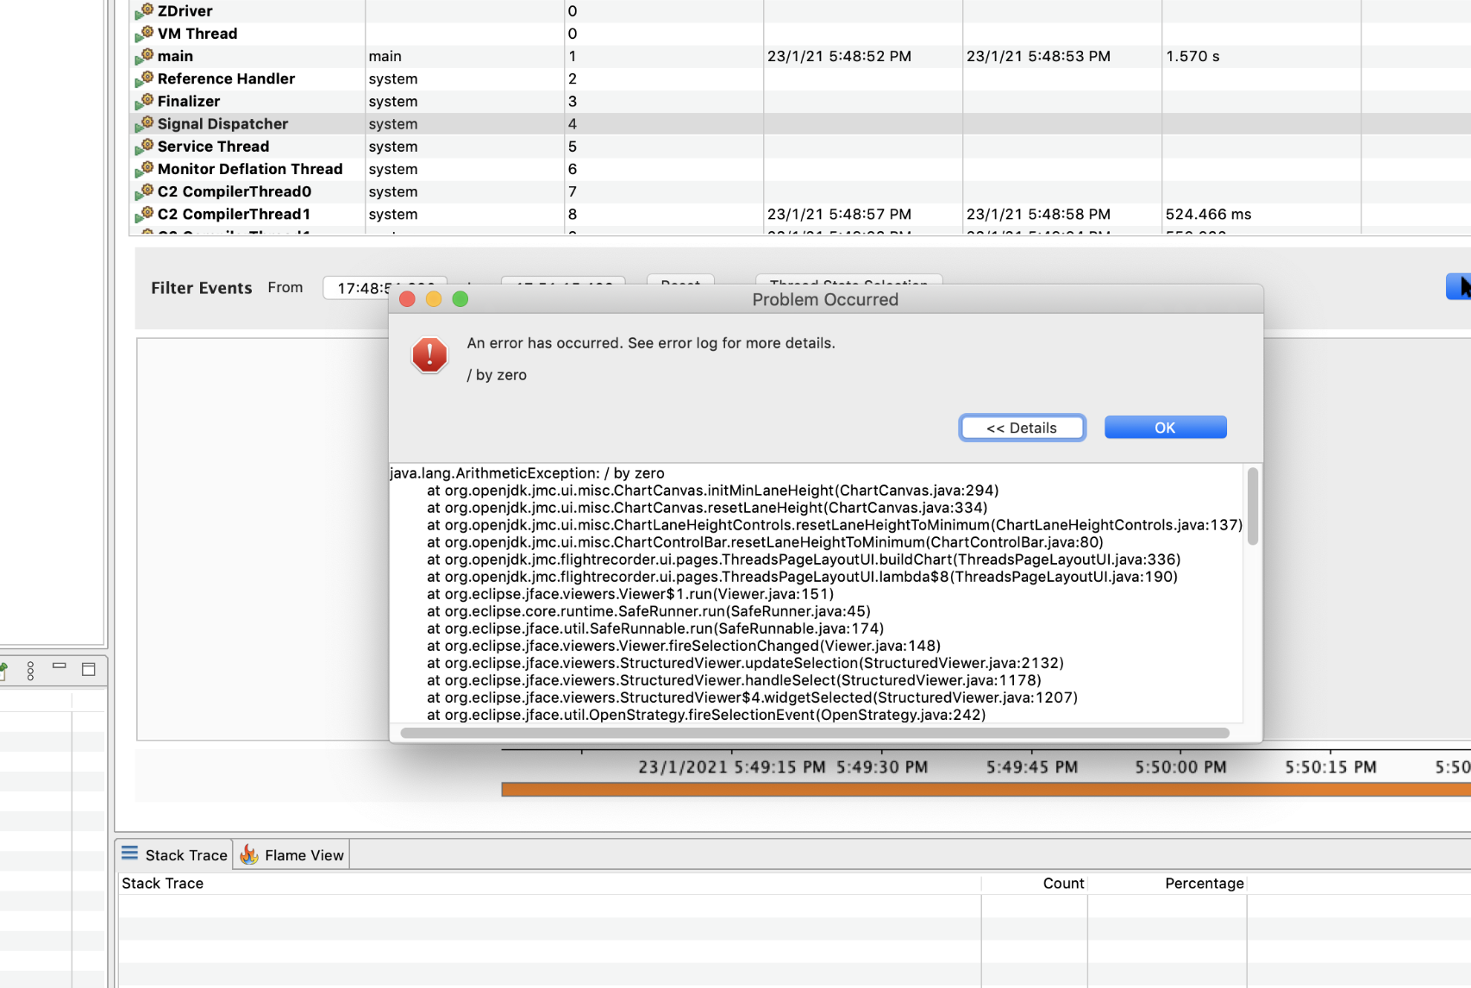This screenshot has width=1471, height=988.
Task: Minimize the left panel view
Action: (59, 666)
